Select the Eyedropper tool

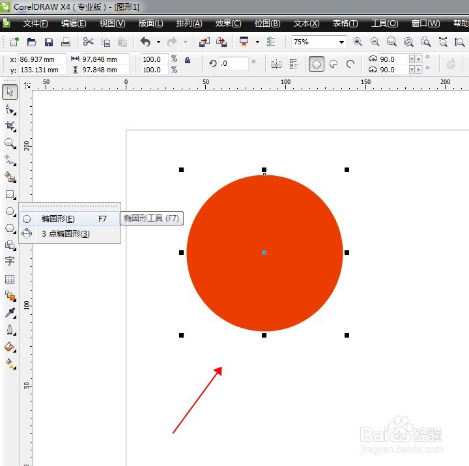[10, 313]
